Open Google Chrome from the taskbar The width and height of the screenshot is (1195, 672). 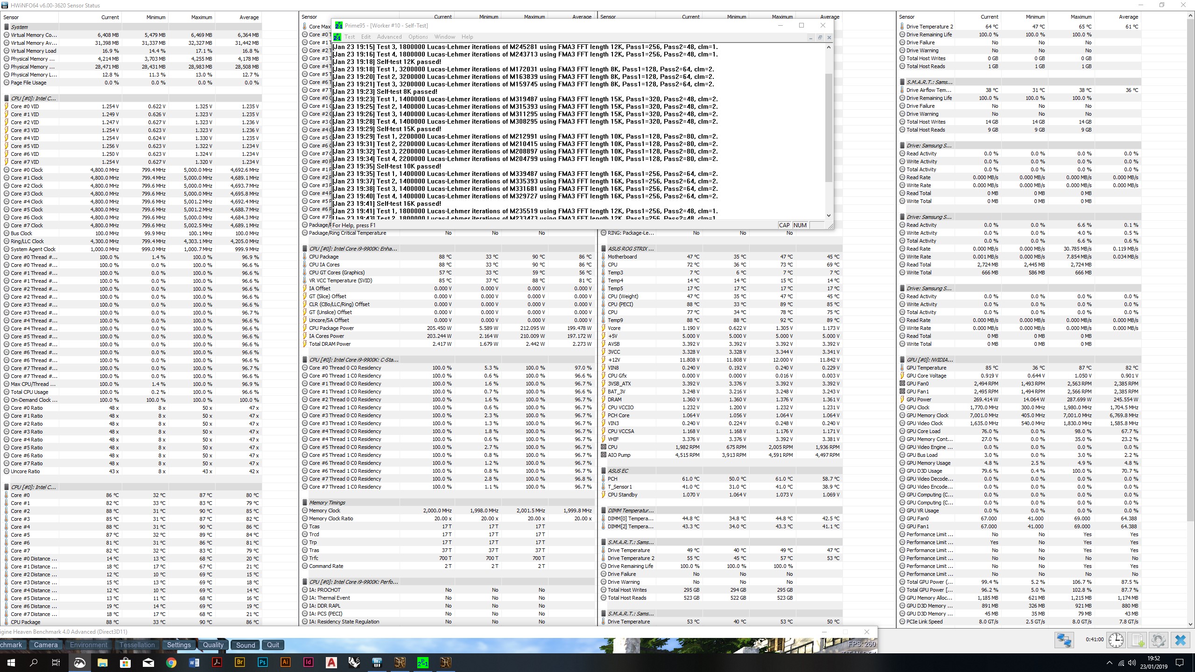171,662
